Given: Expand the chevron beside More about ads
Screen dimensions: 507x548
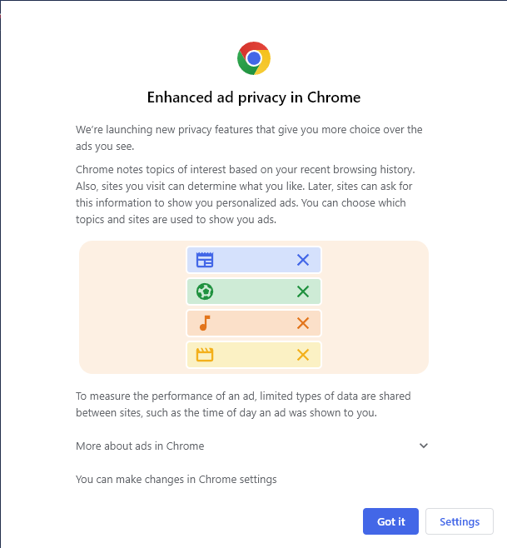Looking at the screenshot, I should click(x=424, y=446).
